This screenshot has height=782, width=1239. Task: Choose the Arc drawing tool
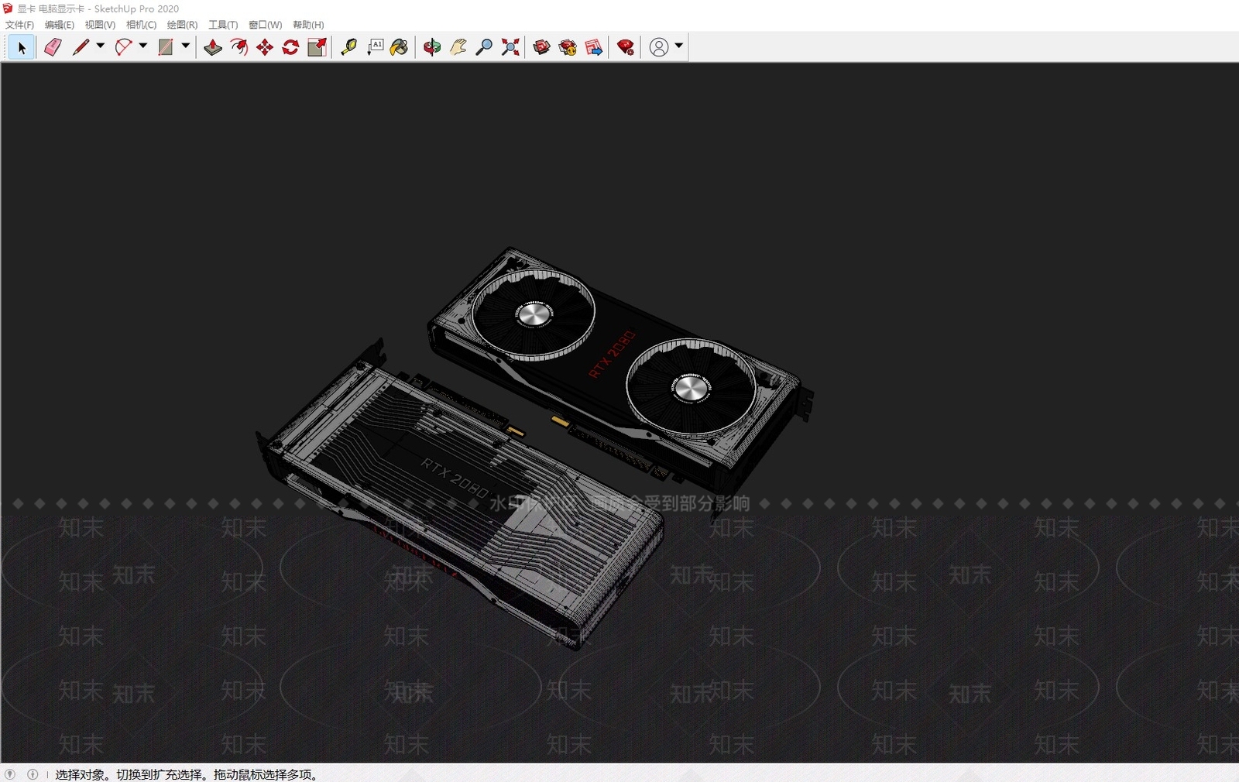(123, 47)
